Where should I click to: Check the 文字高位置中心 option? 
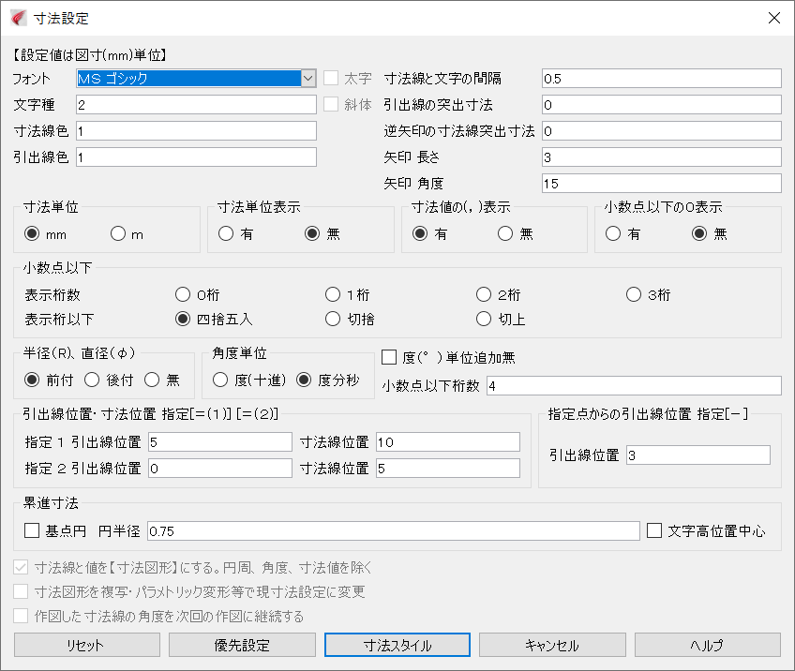(x=653, y=529)
